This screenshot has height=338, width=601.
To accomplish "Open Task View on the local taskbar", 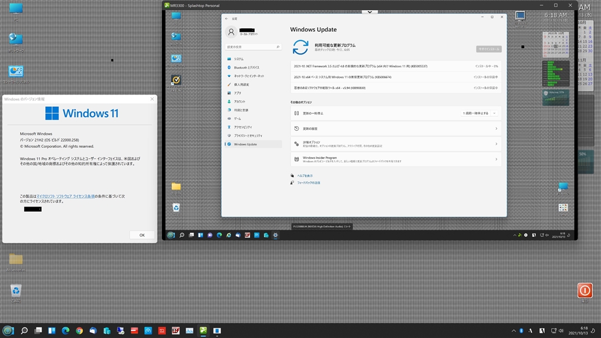I will coord(38,331).
